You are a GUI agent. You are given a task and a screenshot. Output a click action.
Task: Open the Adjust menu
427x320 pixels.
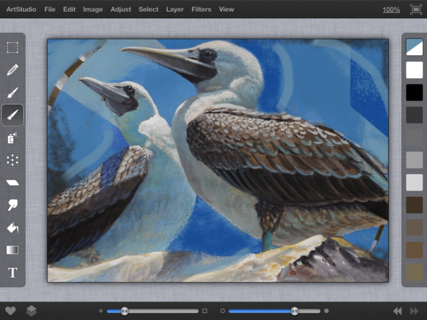click(x=121, y=10)
